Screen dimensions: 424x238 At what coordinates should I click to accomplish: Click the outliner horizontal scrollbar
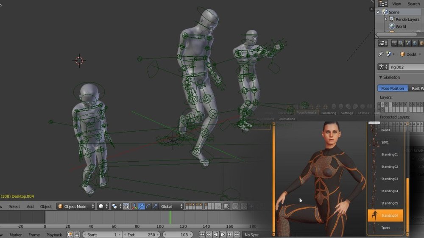[396, 34]
